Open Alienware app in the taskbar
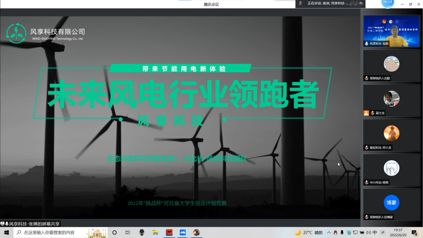The image size is (423, 238). tap(142, 233)
